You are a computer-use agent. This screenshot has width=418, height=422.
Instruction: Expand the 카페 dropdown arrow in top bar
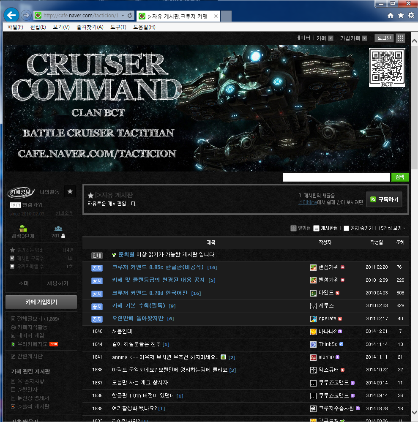[x=331, y=38]
